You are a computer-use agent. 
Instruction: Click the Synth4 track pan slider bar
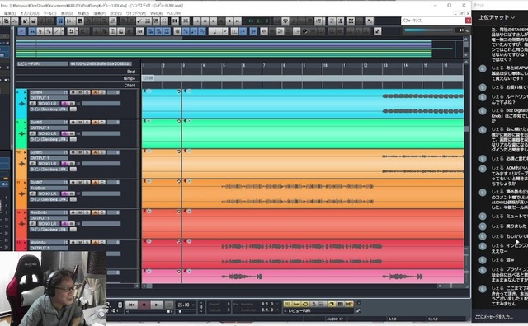[x=101, y=104]
